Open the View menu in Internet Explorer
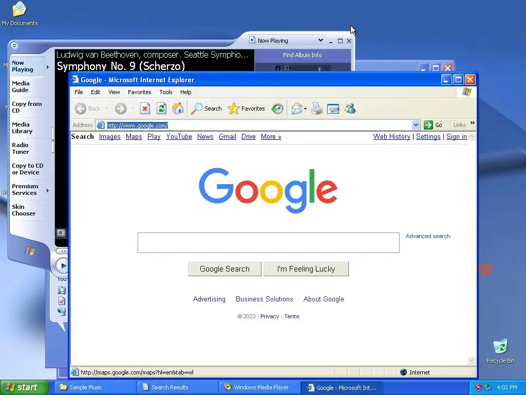Viewport: 526px width, 395px height. coord(114,92)
